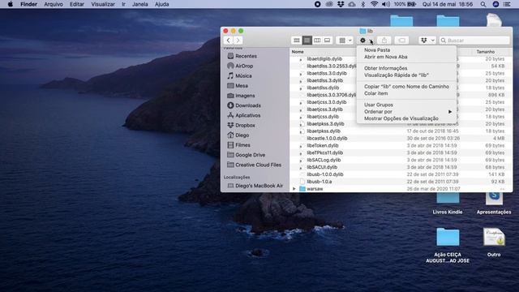
Task: Open Dropbox in the sidebar
Action: (245, 126)
